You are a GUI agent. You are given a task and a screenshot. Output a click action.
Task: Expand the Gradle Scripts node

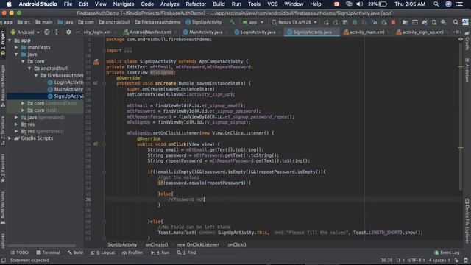(x=10, y=138)
